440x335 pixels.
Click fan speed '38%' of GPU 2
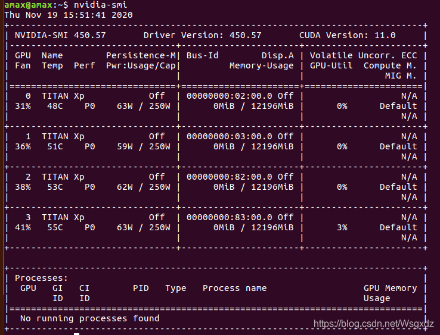point(23,187)
